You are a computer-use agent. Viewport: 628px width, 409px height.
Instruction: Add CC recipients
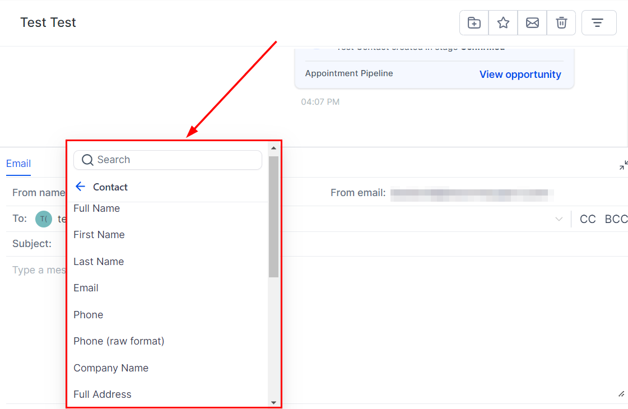coord(588,219)
